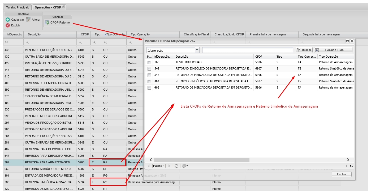Click the dialog's horizontal scrollbar thumb
Viewport: 371px width, 194px height.
(202, 160)
